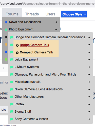
Task: Click the browser address bar URL
Action: [x=47, y=4]
